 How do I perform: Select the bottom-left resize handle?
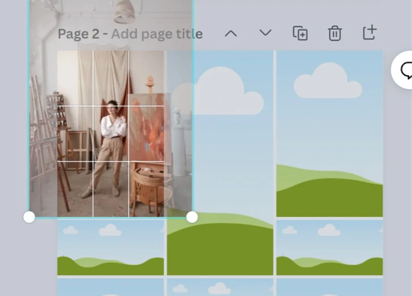coord(29,217)
